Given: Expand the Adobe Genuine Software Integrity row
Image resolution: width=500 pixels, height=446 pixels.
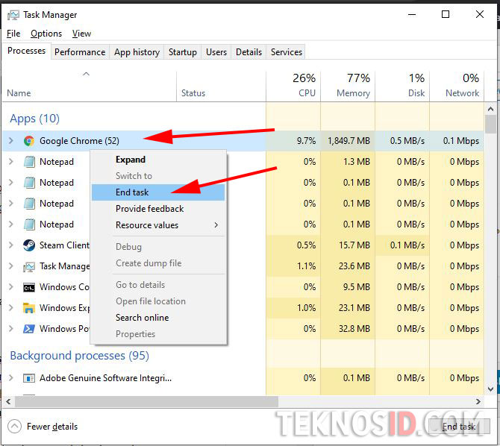Looking at the screenshot, I should point(11,378).
